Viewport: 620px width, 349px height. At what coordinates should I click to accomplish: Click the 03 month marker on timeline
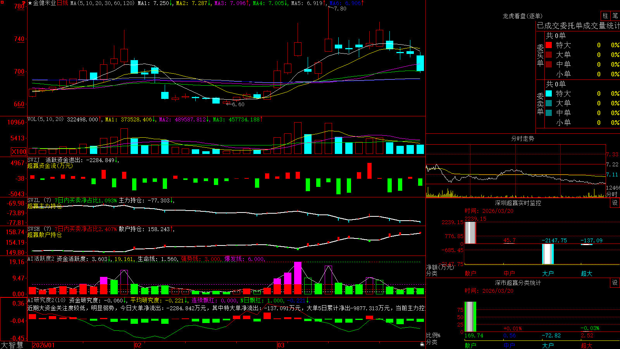click(x=281, y=345)
